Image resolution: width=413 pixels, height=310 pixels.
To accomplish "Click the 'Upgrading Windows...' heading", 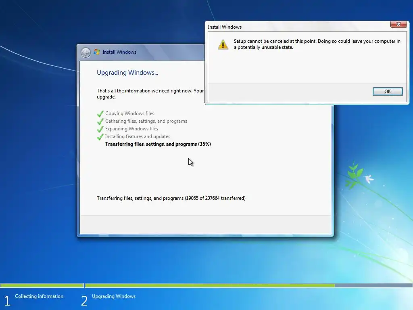I will (x=127, y=73).
